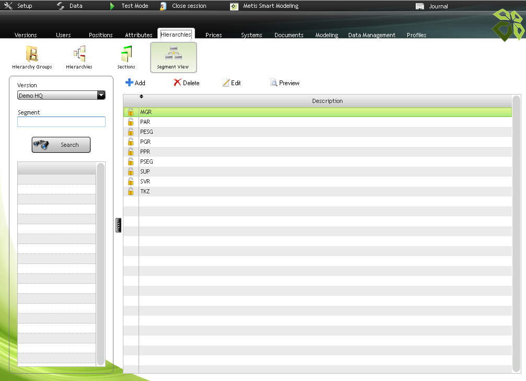Click the Description column header
Viewport: 526px width, 381px height.
coord(327,101)
